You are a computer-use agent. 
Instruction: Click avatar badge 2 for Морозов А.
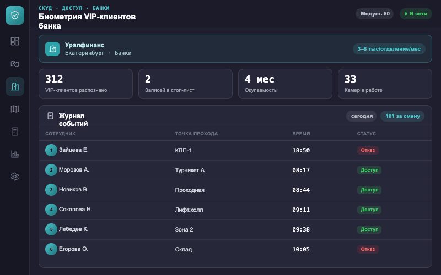point(51,170)
